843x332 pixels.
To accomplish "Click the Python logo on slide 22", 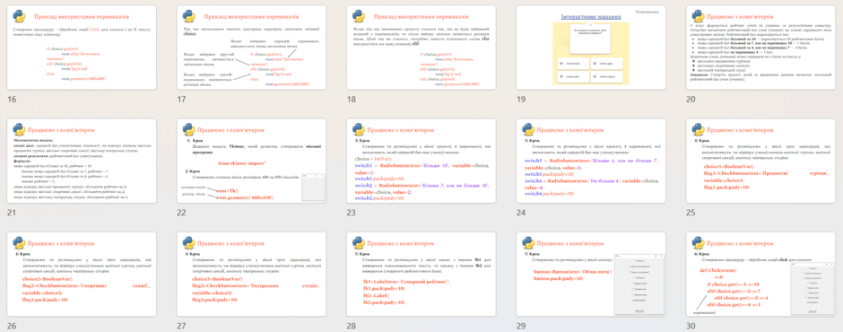I will [188, 130].
